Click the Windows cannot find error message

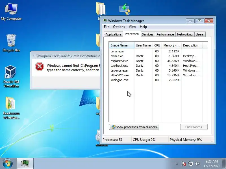(x=73, y=68)
